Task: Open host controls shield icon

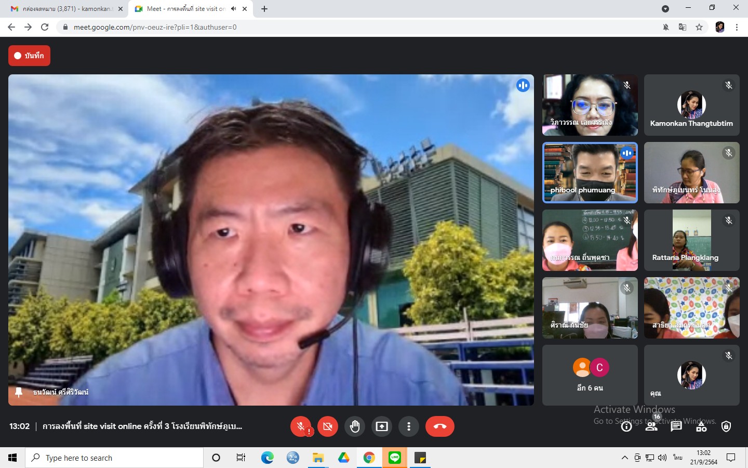Action: pyautogui.click(x=726, y=427)
